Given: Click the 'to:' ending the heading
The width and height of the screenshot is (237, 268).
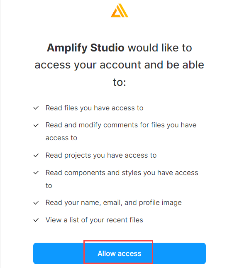Looking at the screenshot, I should [x=120, y=82].
